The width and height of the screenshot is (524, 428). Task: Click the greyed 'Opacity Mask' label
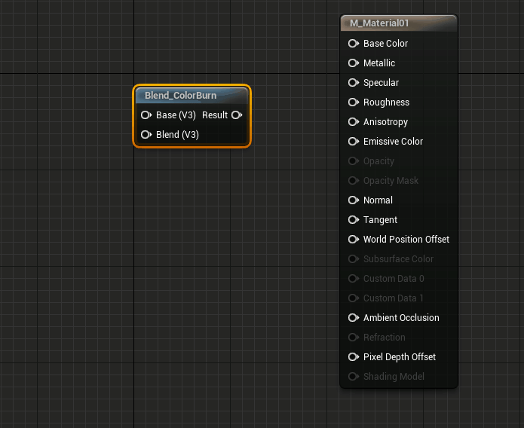click(391, 181)
